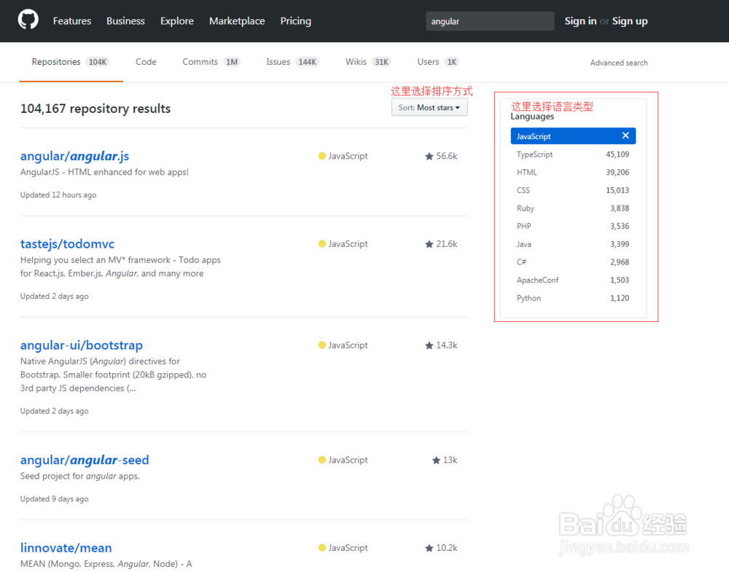Click description 'AngularJS - HTML enhanced for web apps!'
729x572 pixels.
coord(104,173)
